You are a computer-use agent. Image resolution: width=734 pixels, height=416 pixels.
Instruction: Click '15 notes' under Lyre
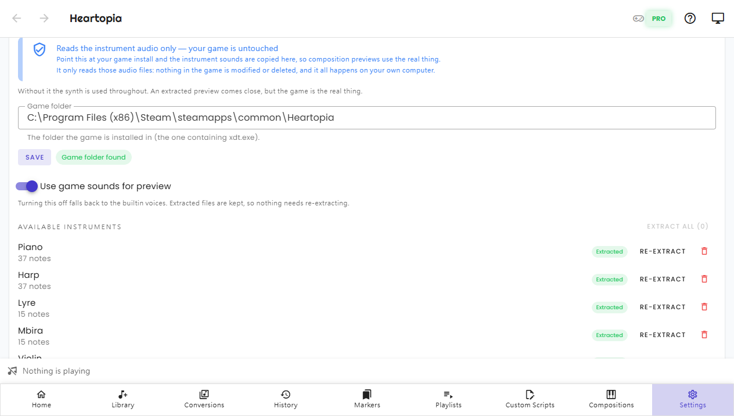pyautogui.click(x=34, y=314)
